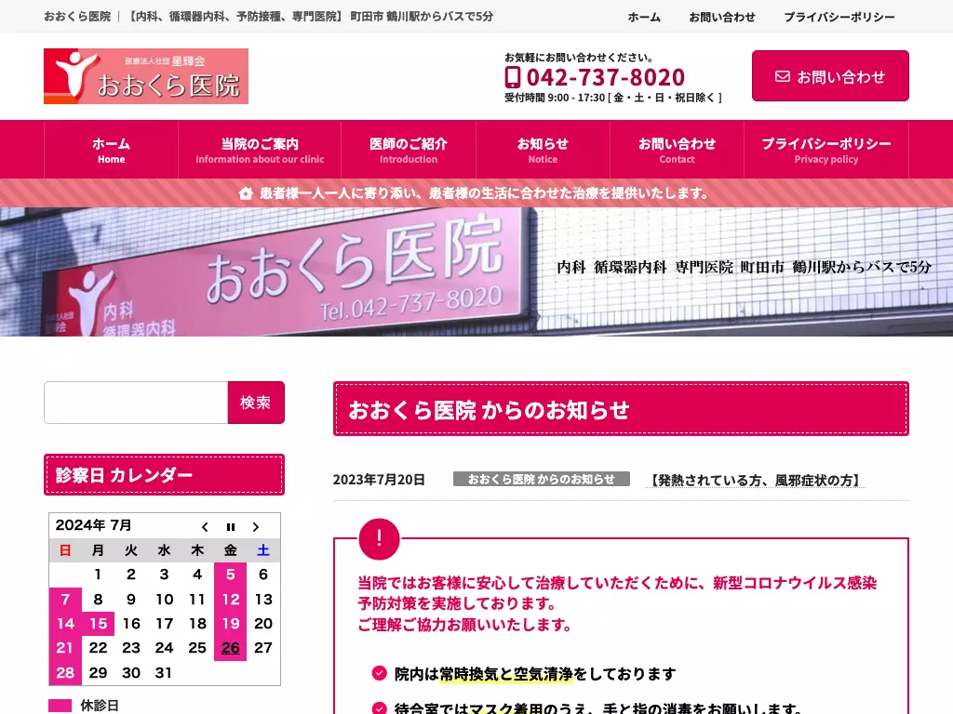
Task: Click the clinic signboard hero image
Action: pos(476,272)
